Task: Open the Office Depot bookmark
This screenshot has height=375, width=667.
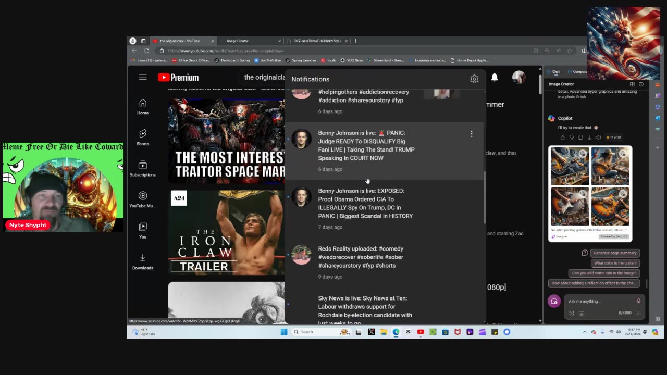Action: point(191,60)
